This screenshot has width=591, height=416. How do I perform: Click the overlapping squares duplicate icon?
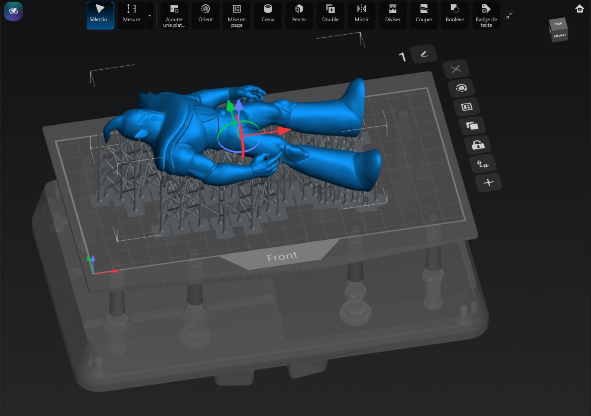click(472, 126)
